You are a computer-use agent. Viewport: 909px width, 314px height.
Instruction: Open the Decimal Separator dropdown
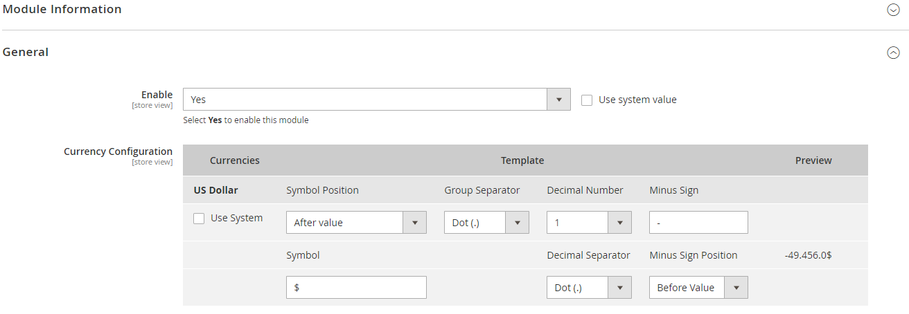pos(589,288)
